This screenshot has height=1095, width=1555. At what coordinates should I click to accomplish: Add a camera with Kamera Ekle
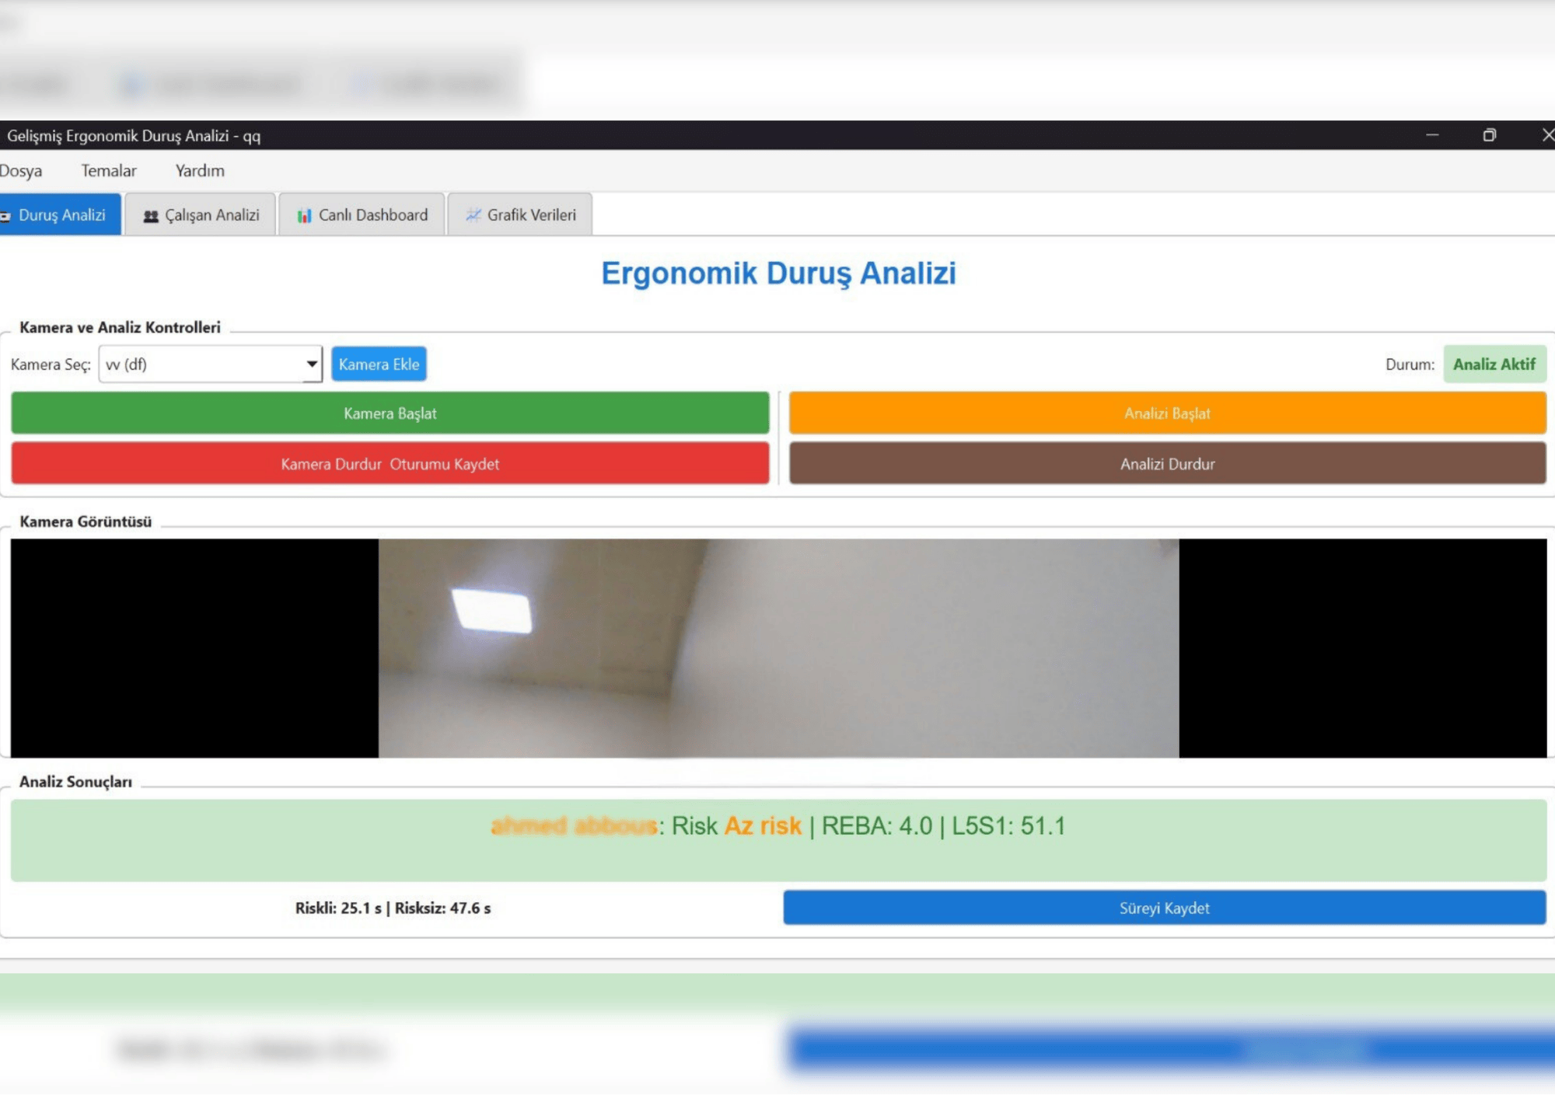click(379, 364)
